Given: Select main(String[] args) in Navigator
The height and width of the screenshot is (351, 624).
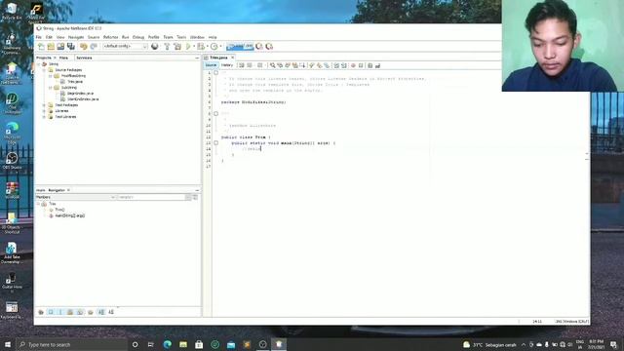Looking at the screenshot, I should click(69, 215).
